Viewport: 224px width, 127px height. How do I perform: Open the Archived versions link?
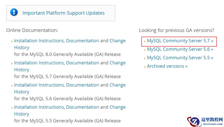167,66
